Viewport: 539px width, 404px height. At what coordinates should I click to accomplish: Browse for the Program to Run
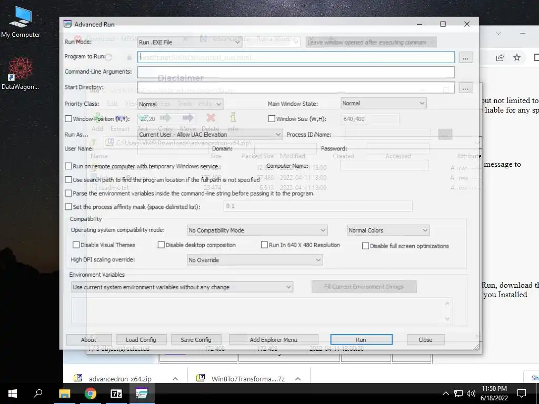[x=465, y=57]
